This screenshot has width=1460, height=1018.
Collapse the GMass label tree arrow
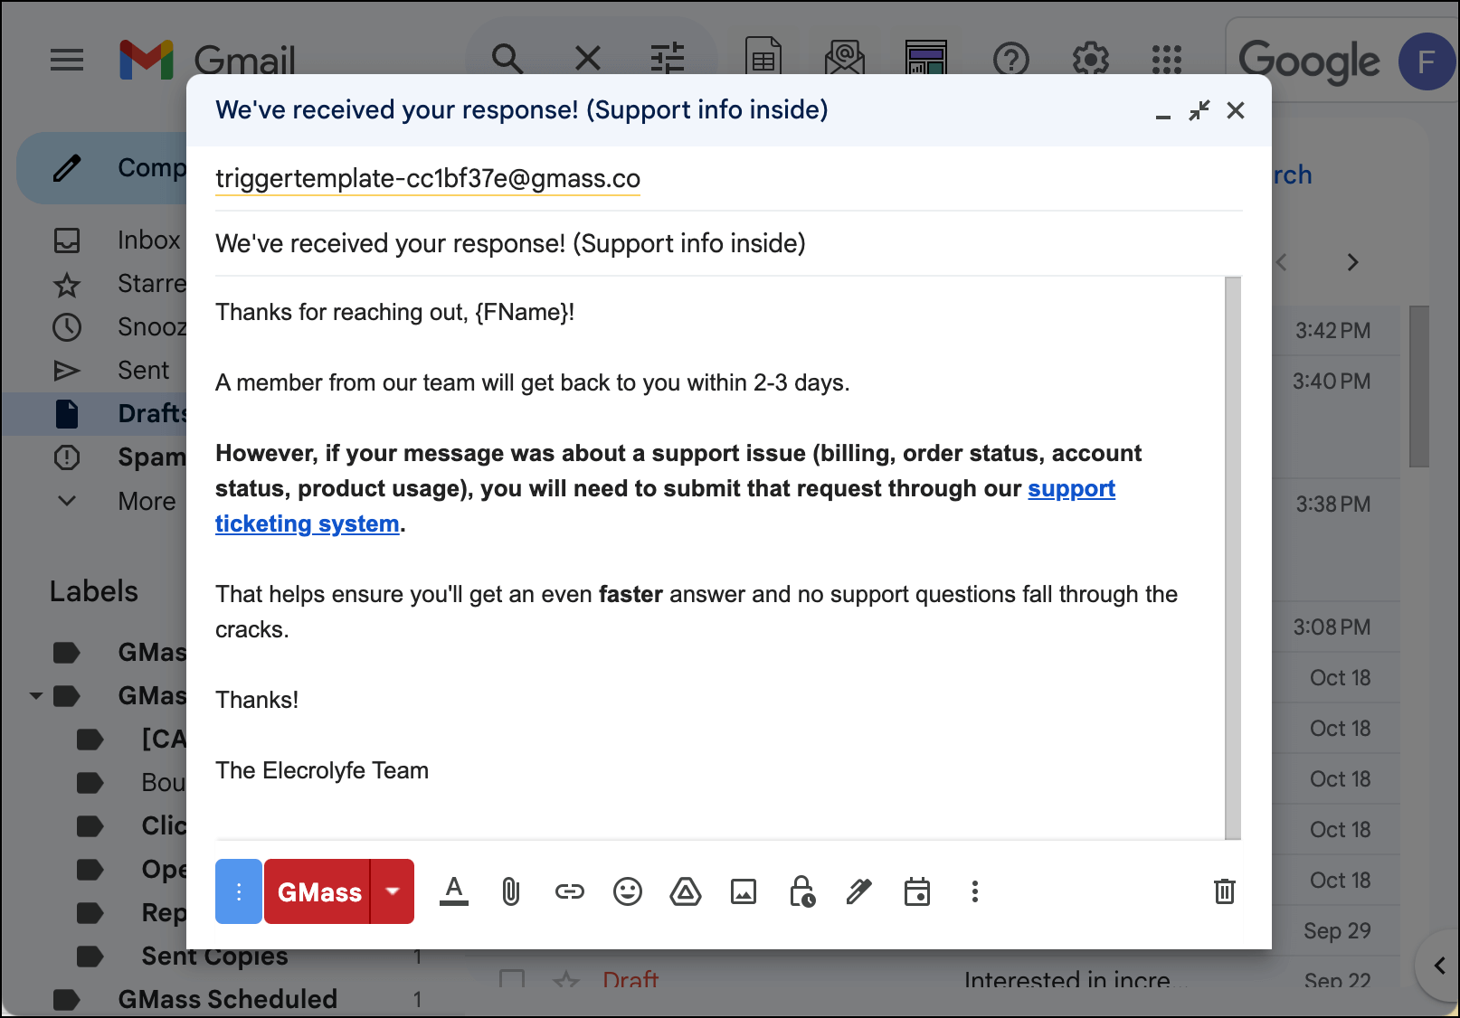click(36, 696)
